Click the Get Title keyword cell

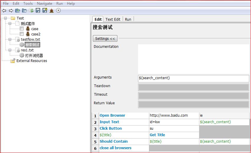[x=174, y=135]
